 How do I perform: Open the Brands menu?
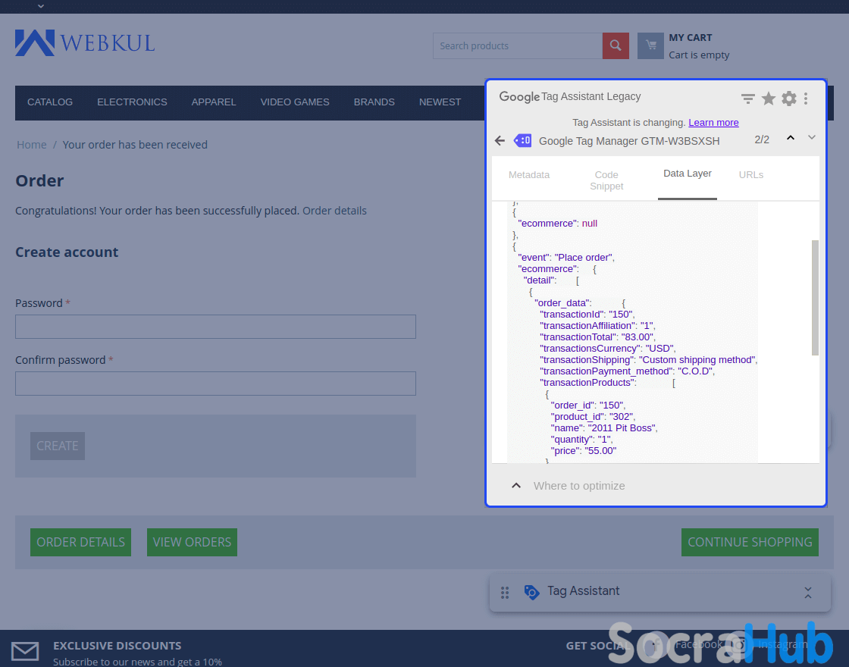coord(374,102)
